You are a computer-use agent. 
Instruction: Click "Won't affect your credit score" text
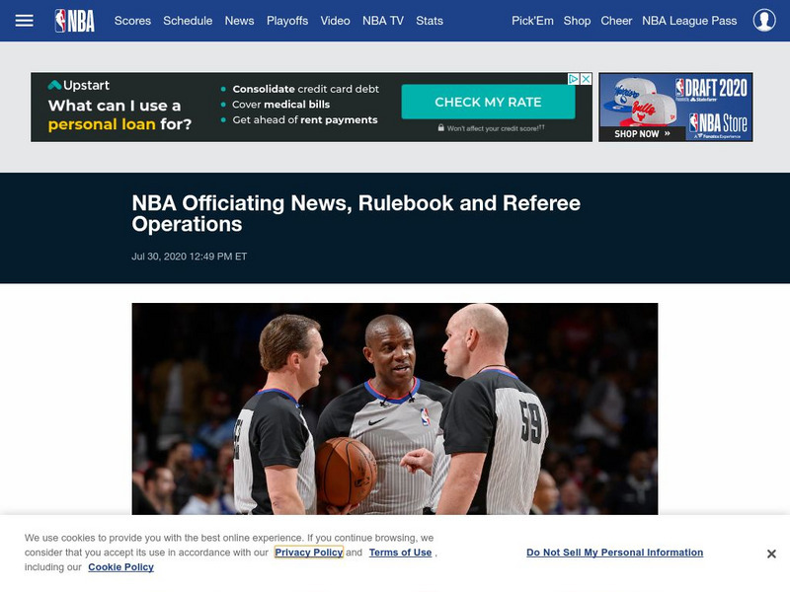tap(491, 128)
